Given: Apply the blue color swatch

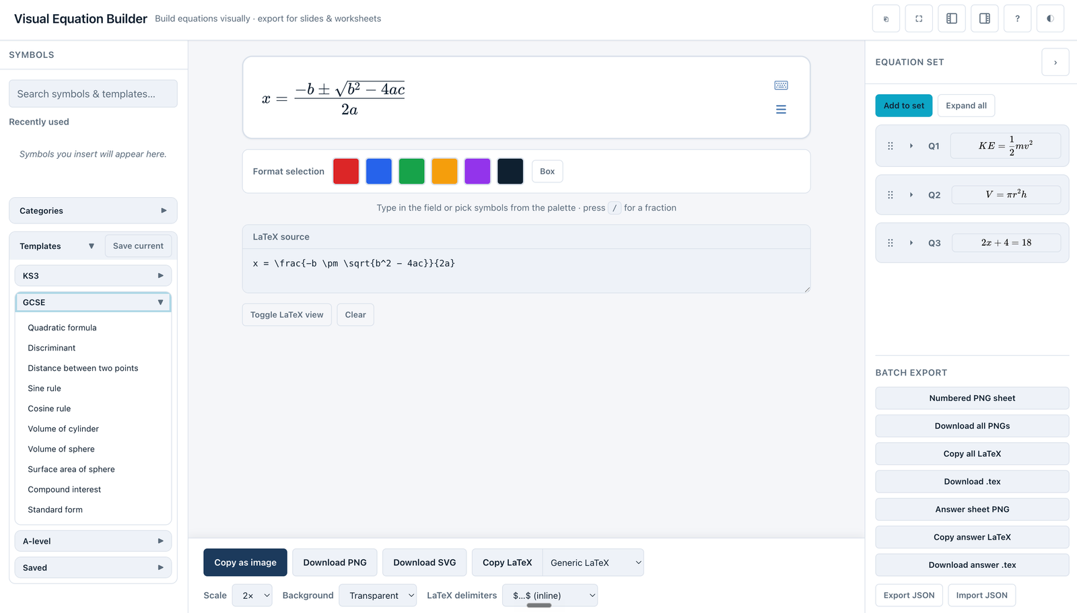Looking at the screenshot, I should point(379,172).
